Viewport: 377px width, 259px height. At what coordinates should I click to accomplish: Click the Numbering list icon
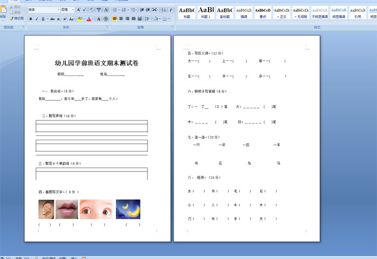124,10
